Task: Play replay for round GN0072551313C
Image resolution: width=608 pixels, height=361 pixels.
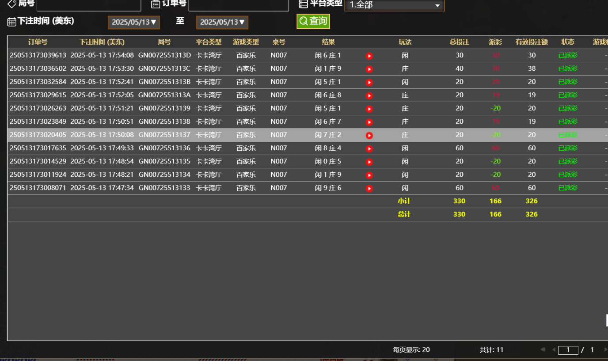Action: (x=369, y=69)
